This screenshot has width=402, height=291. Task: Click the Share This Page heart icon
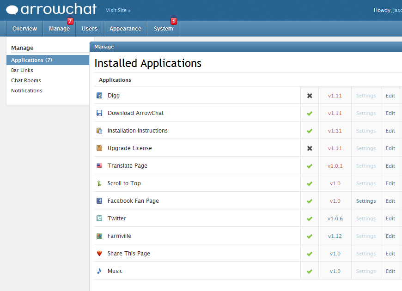[99, 254]
